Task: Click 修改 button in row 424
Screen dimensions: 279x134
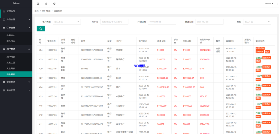Action: pos(258,89)
